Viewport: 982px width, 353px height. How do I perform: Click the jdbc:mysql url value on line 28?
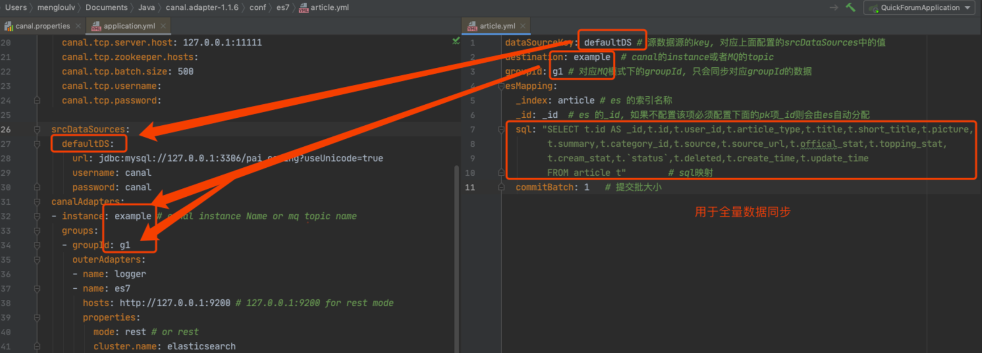point(241,158)
